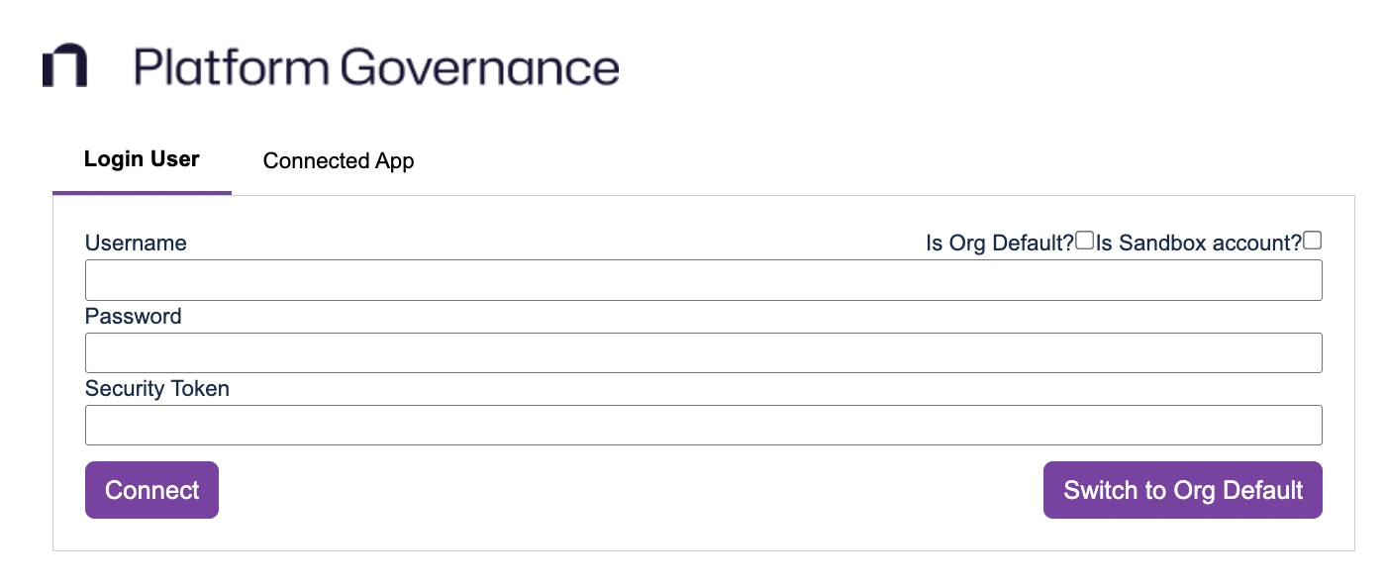Click 'Switch to Org Default' button
Image resolution: width=1386 pixels, height=586 pixels.
pyautogui.click(x=1182, y=489)
